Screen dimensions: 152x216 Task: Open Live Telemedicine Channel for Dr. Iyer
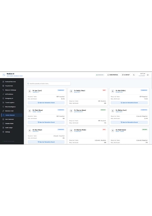click(46, 103)
